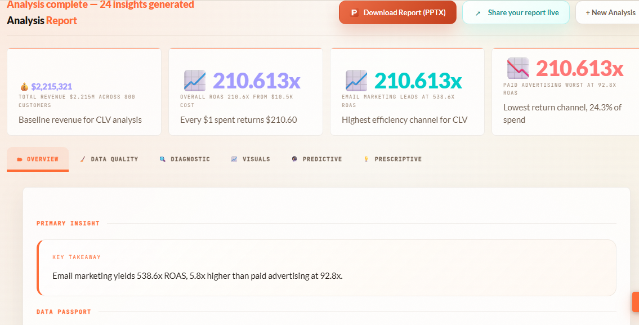
Task: Click 'Analysis complete — 24 insights generated' text
Action: 100,5
